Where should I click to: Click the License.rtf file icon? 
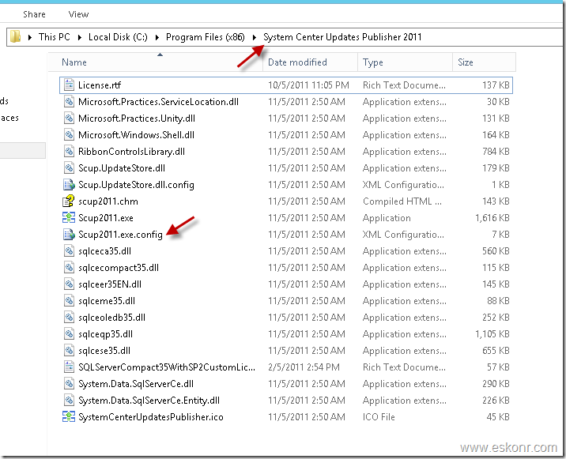pos(69,85)
